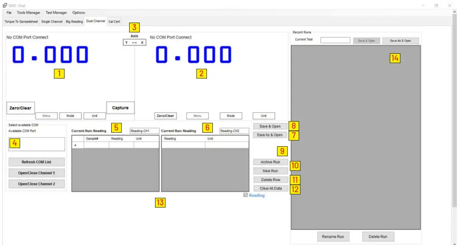Click the Current Test input field
460x249 pixels.
coord(335,41)
